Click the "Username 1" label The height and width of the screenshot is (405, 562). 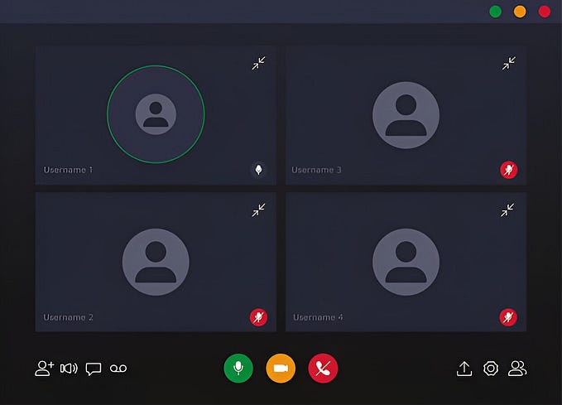pyautogui.click(x=68, y=170)
